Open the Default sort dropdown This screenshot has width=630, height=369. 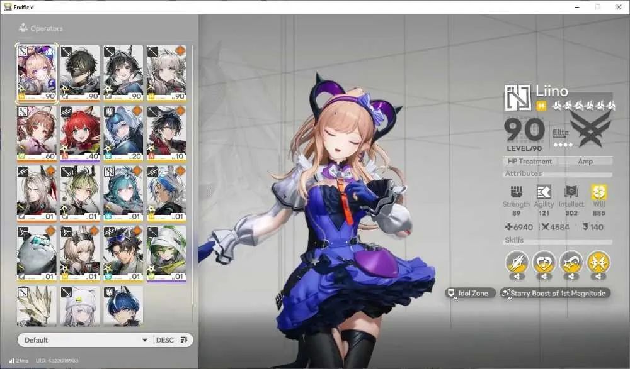pyautogui.click(x=86, y=339)
